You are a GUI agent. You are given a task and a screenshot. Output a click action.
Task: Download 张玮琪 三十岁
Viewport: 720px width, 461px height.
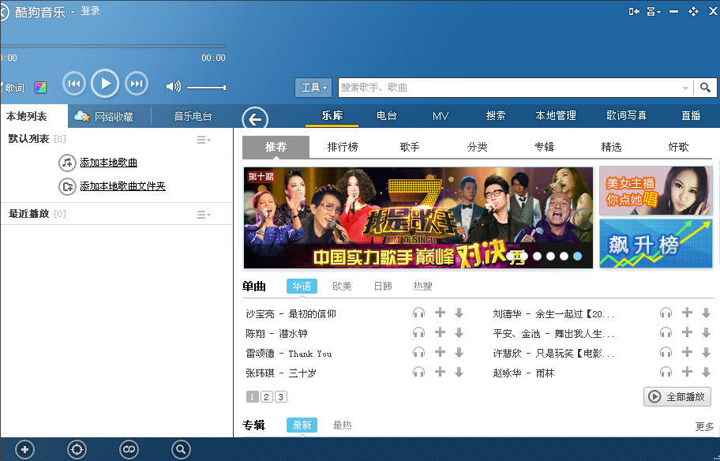[459, 373]
